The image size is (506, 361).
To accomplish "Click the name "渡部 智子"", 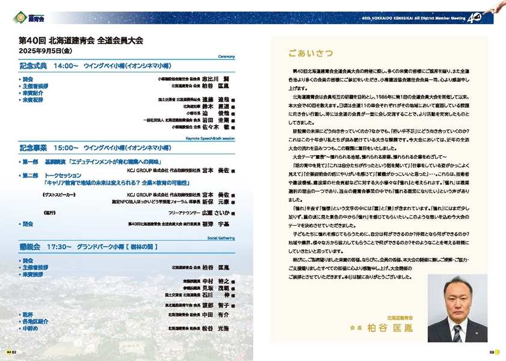I will pyautogui.click(x=215, y=305).
